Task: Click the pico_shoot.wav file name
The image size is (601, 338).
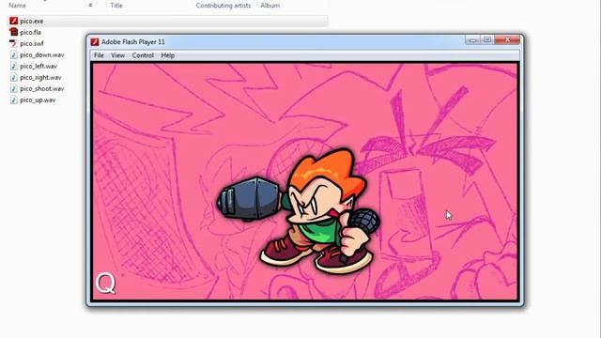Action: [x=41, y=88]
